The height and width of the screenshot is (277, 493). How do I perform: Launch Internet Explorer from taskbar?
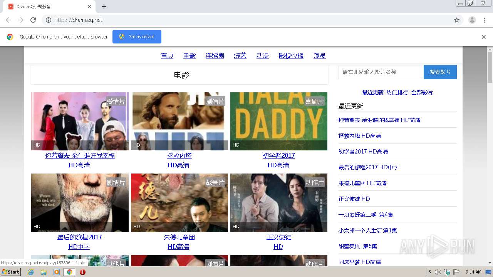[30, 272]
